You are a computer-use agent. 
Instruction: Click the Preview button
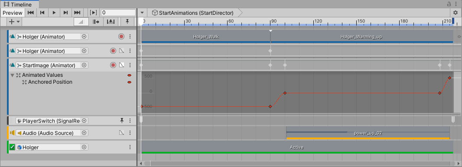click(x=13, y=13)
